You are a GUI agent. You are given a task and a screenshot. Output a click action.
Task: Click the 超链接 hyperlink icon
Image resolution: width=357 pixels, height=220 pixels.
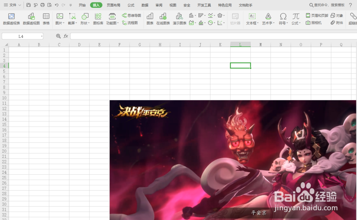tap(353, 19)
